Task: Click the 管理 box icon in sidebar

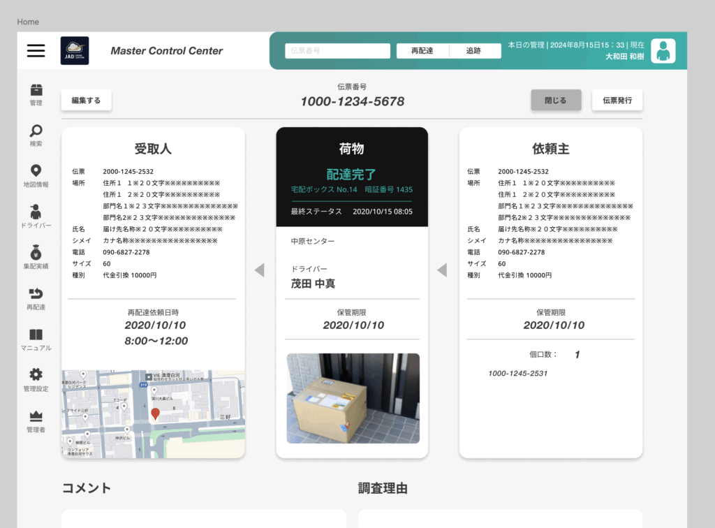Action: click(x=36, y=91)
